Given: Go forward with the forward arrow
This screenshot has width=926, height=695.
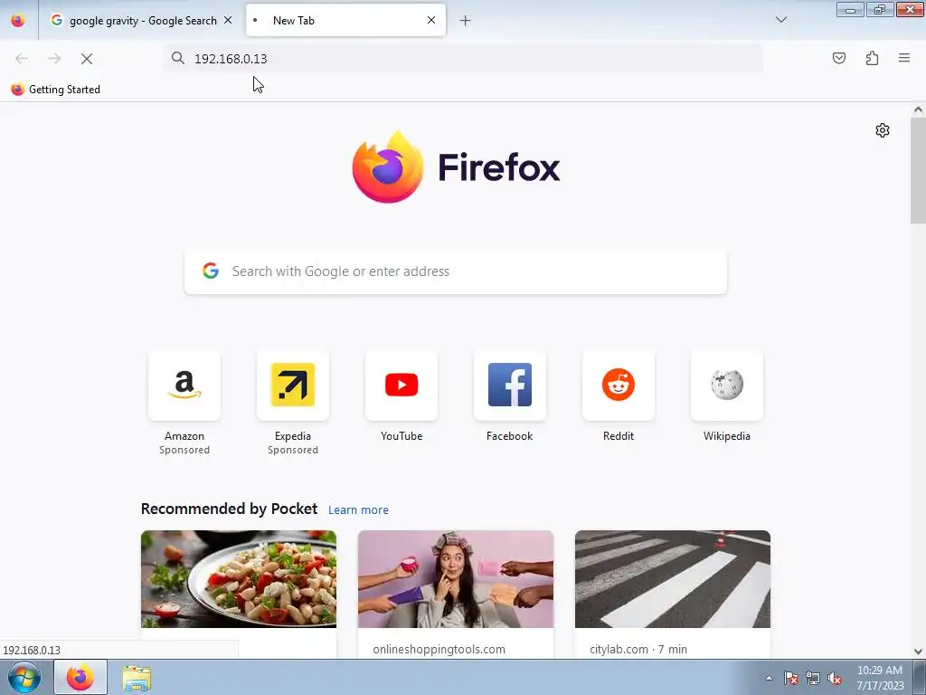Looking at the screenshot, I should coord(54,59).
